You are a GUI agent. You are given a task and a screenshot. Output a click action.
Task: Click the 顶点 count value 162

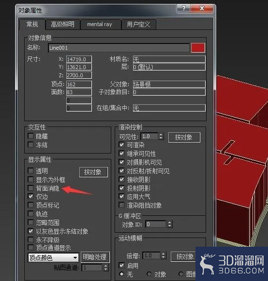(79, 84)
